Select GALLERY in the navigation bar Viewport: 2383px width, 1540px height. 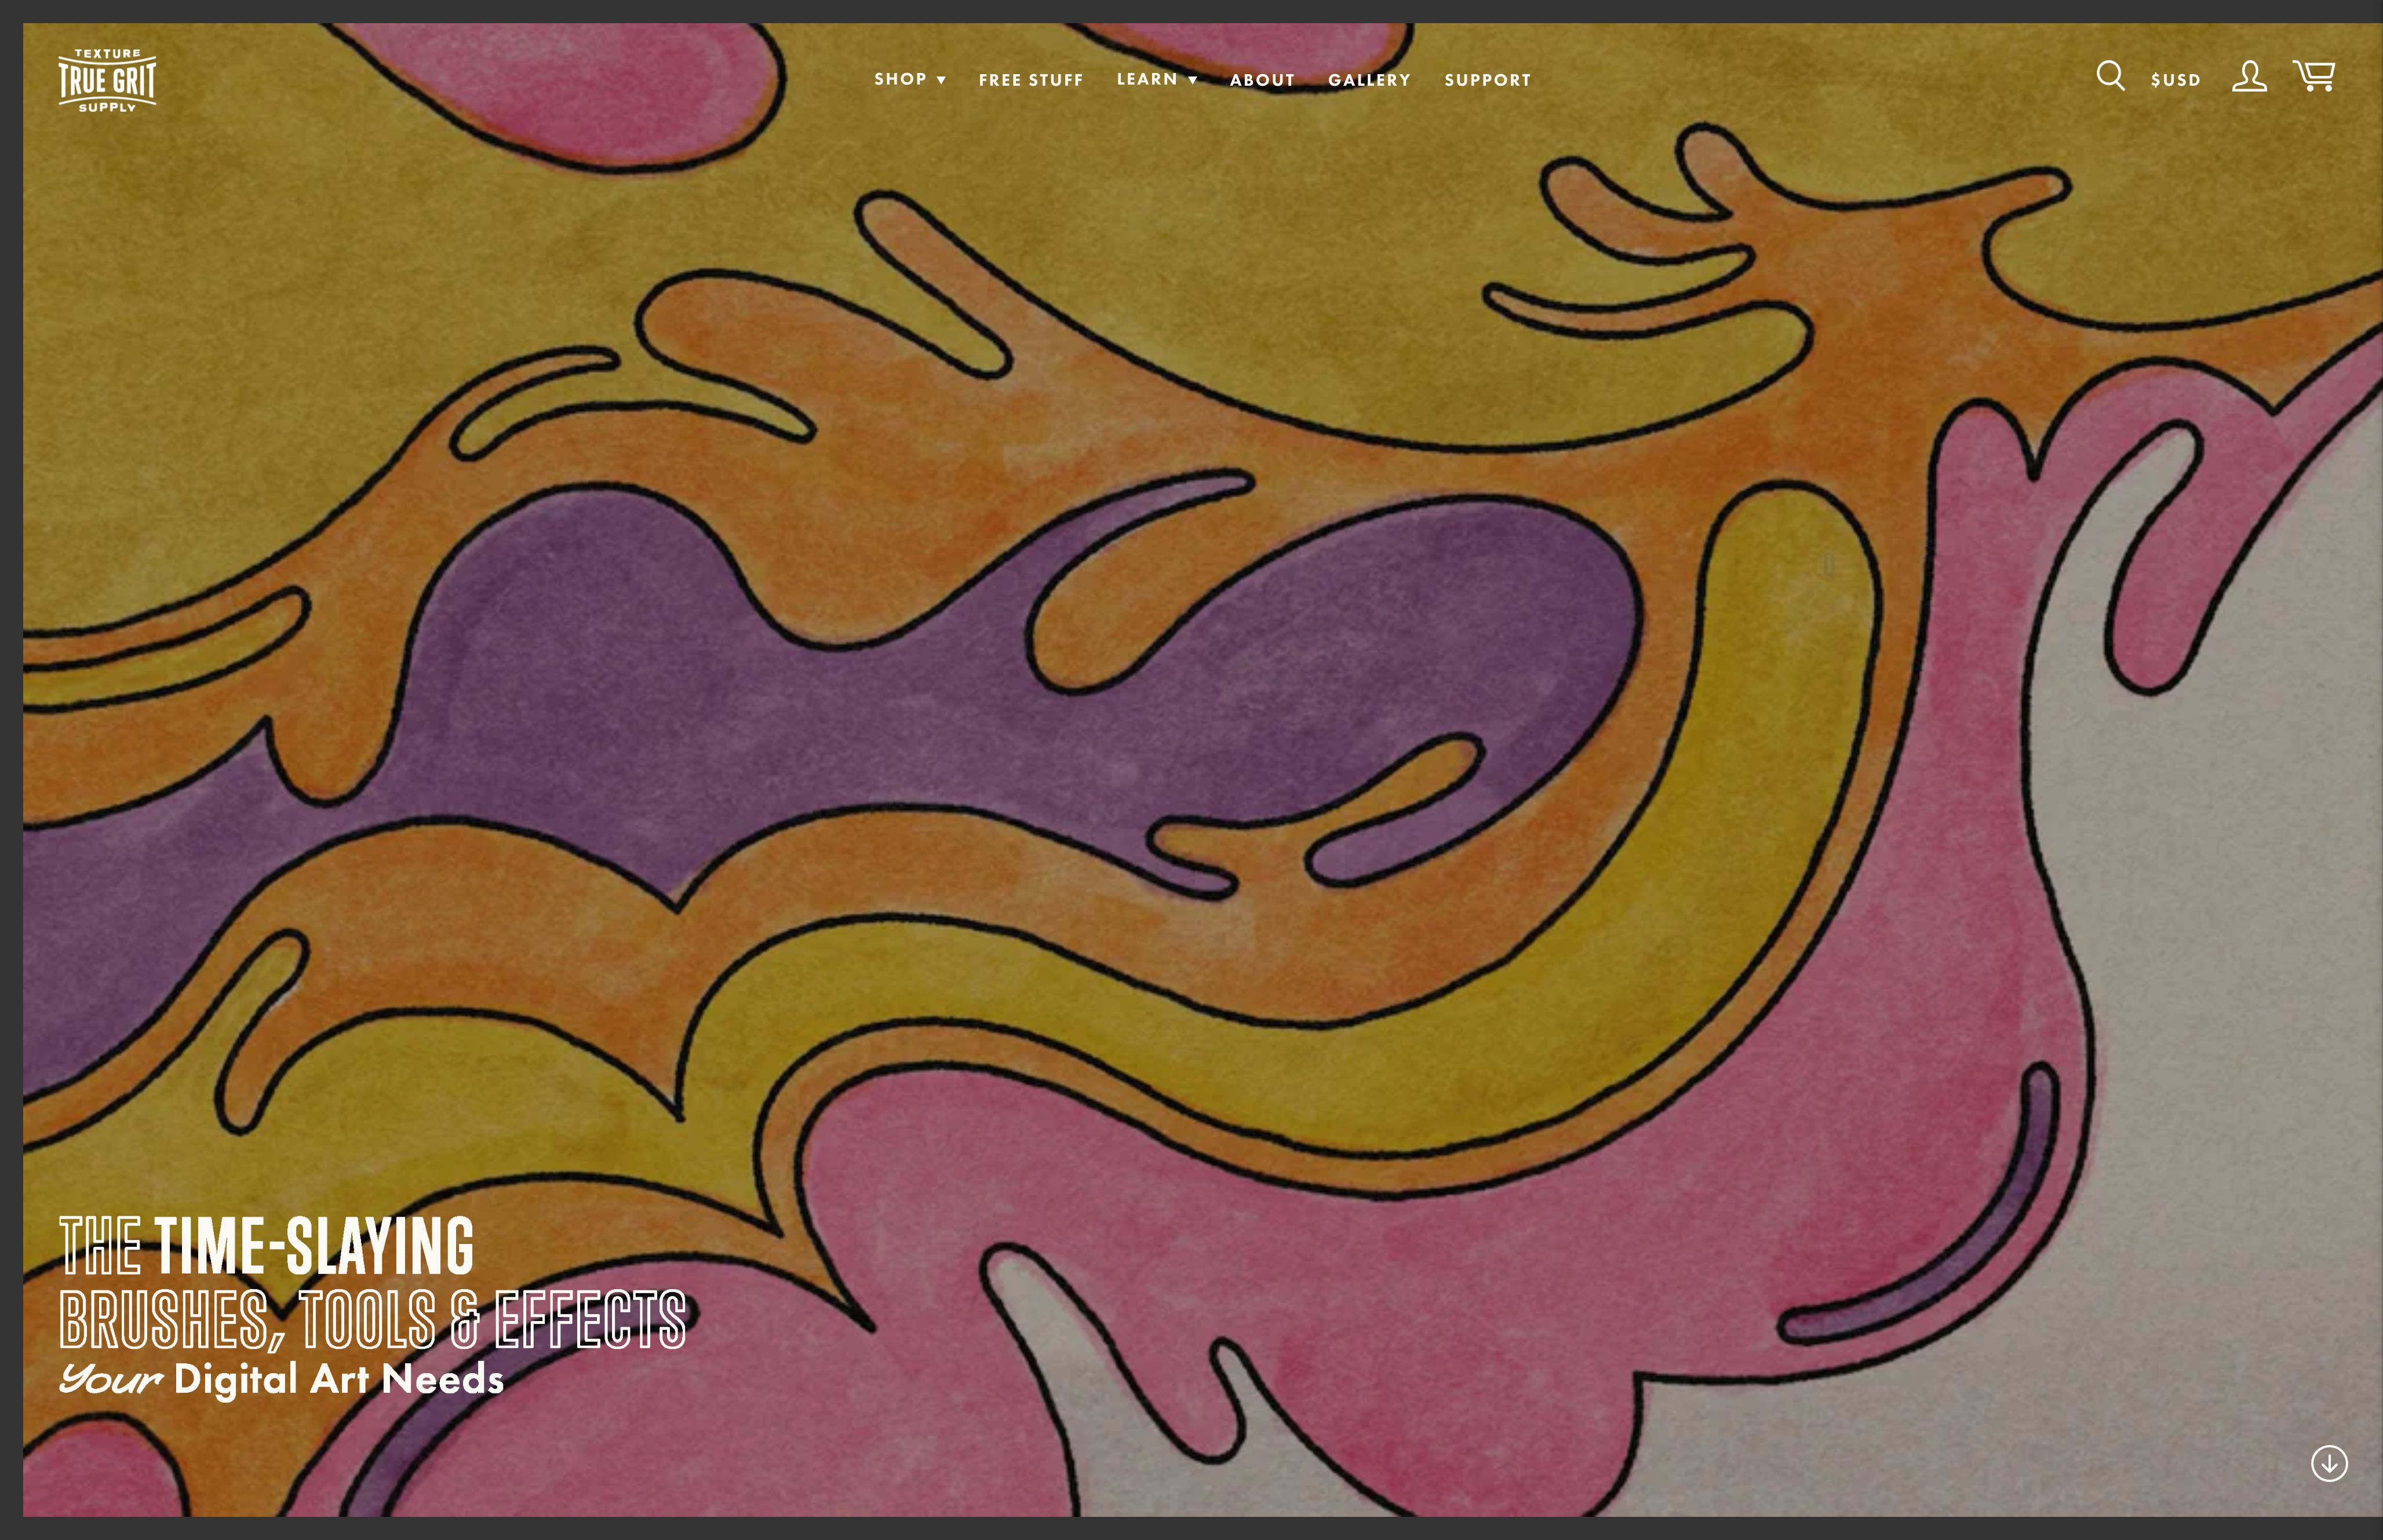(x=1369, y=80)
